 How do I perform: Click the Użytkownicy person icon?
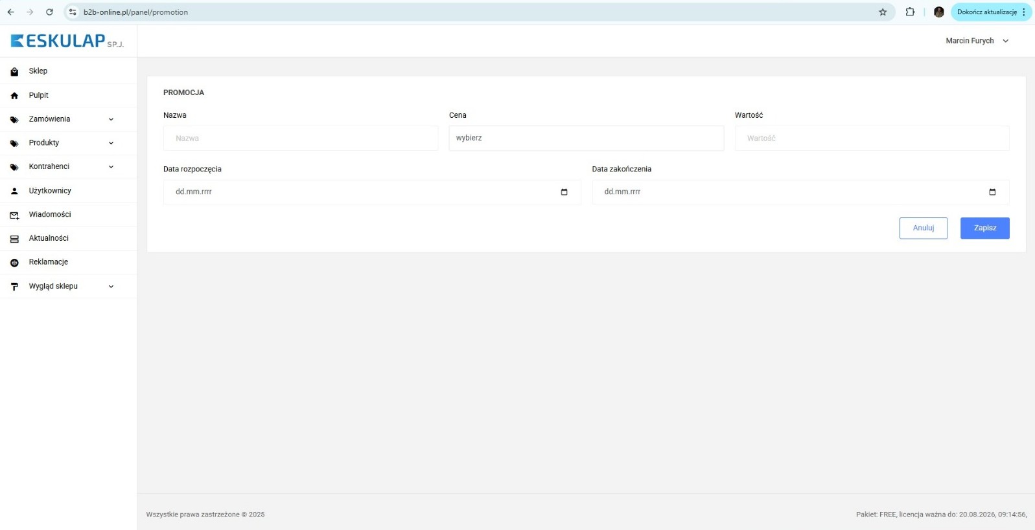coord(14,191)
